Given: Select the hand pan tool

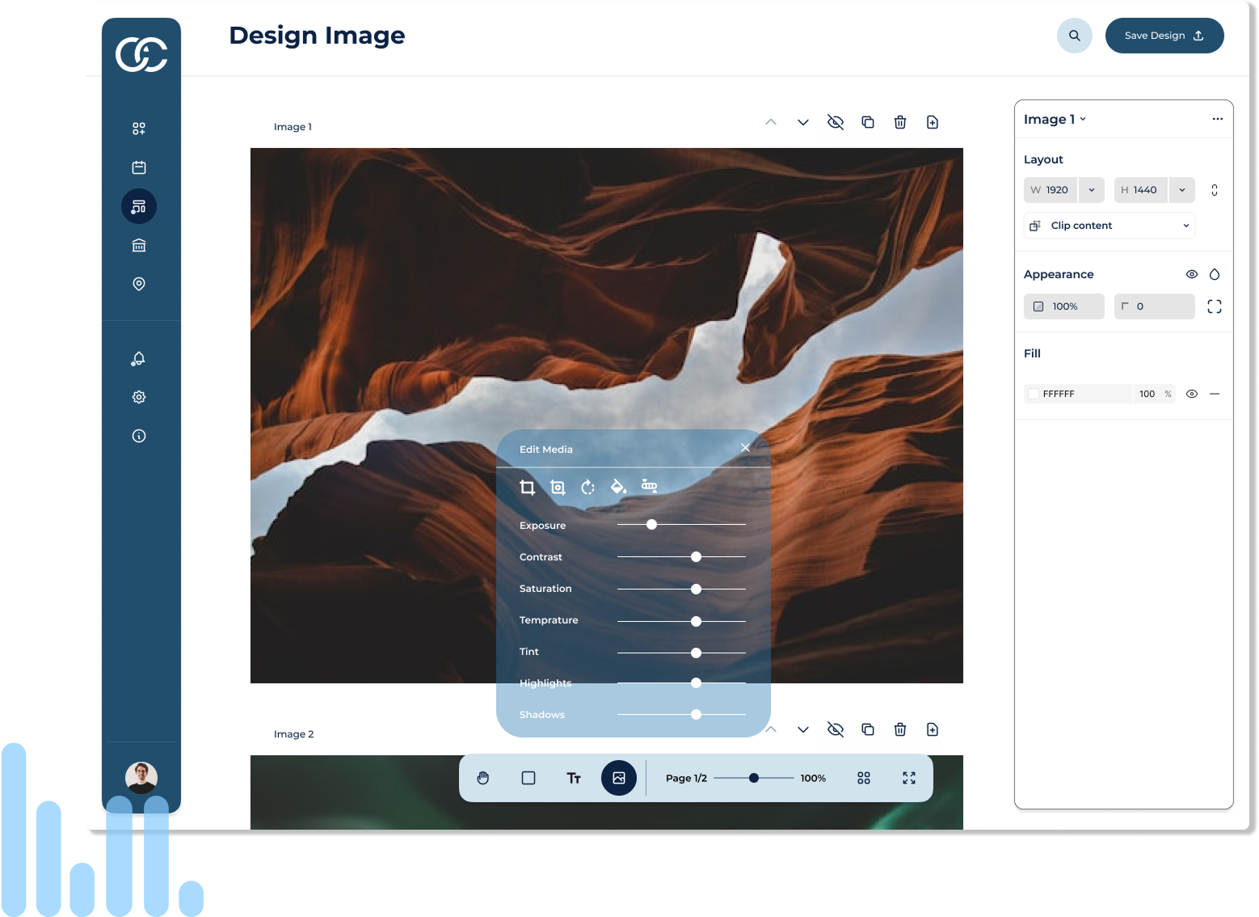Looking at the screenshot, I should pyautogui.click(x=483, y=778).
